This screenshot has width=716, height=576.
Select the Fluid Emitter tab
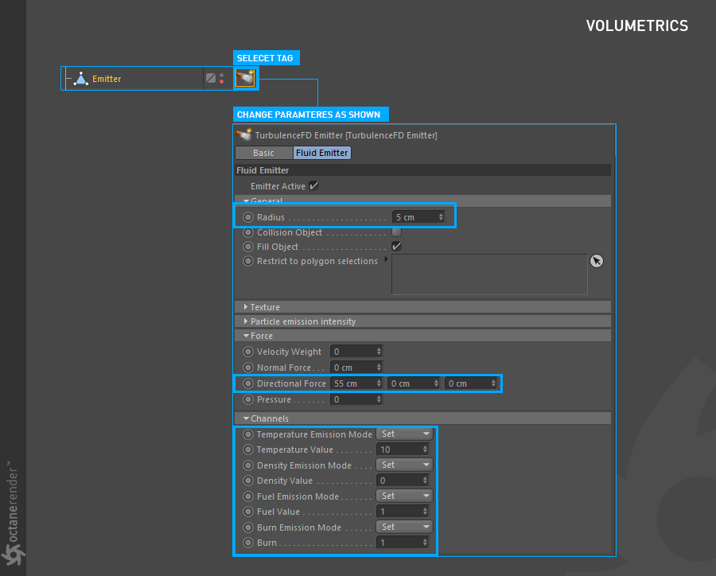tap(322, 153)
